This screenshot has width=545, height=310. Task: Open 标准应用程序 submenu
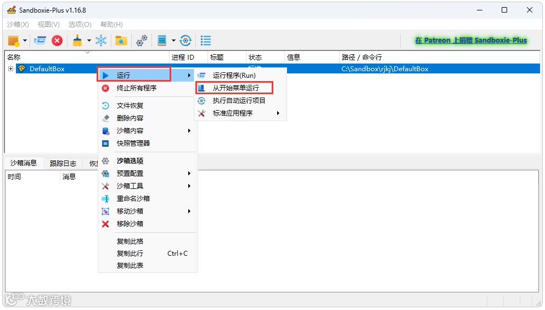point(240,113)
